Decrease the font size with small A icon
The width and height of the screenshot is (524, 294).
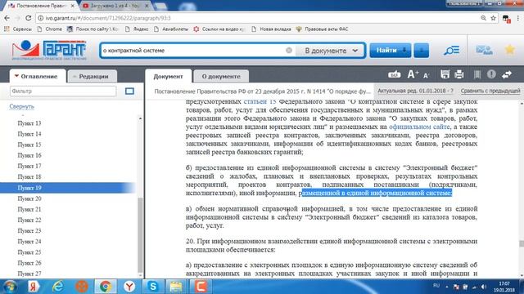[426, 75]
